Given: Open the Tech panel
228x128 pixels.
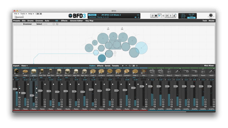Looking at the screenshot, I should pyautogui.click(x=204, y=21).
